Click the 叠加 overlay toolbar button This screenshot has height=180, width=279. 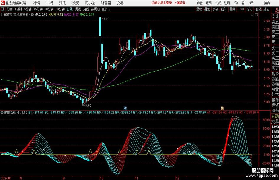coord(207,9)
